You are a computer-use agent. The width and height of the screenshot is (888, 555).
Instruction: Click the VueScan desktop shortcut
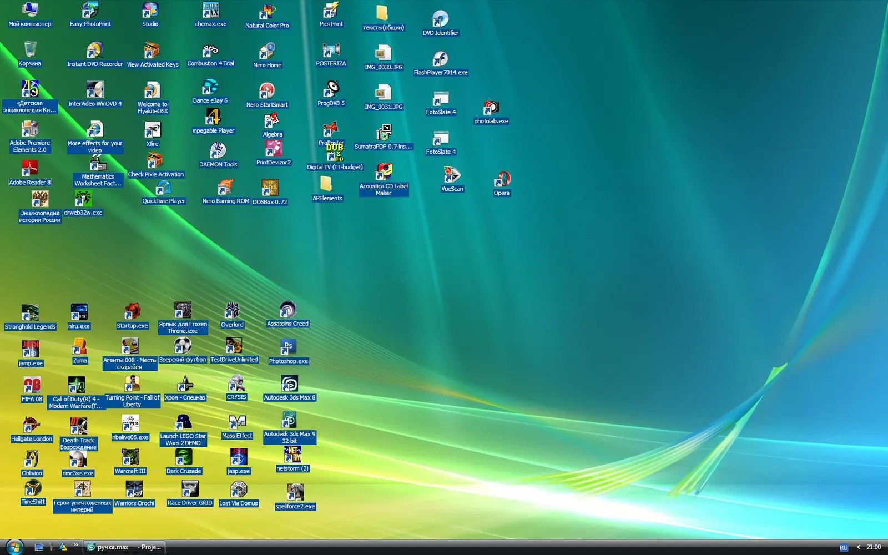[452, 180]
